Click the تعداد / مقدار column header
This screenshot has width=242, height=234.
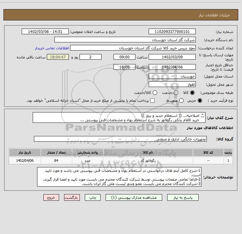point(56,152)
